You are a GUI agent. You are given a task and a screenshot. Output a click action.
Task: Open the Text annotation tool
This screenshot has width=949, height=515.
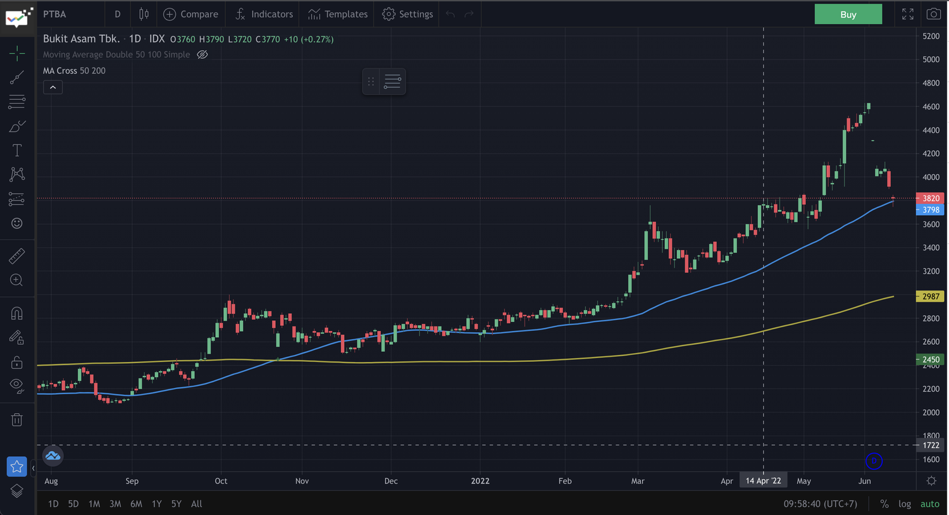click(16, 150)
